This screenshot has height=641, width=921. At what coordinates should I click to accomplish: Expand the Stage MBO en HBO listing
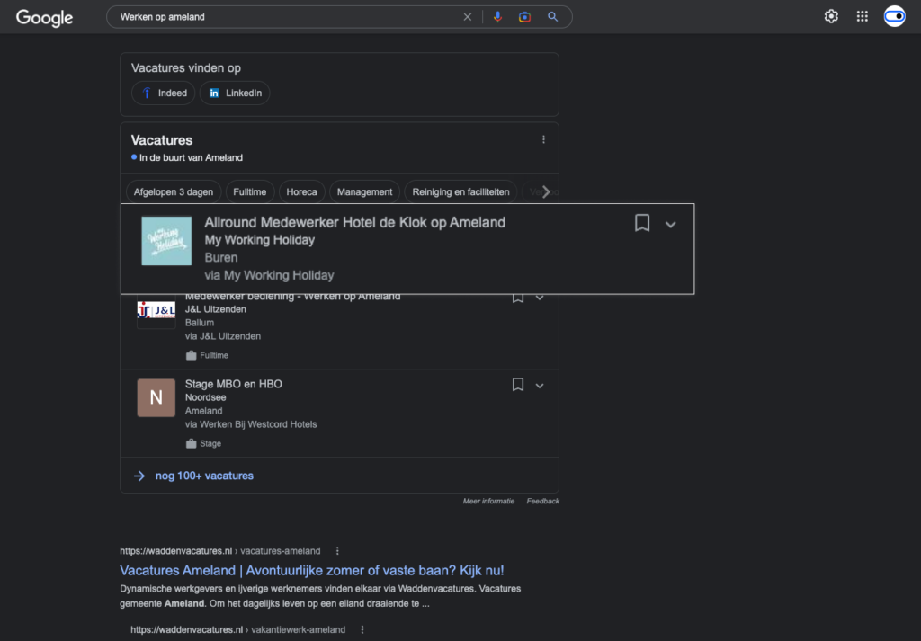pyautogui.click(x=540, y=386)
